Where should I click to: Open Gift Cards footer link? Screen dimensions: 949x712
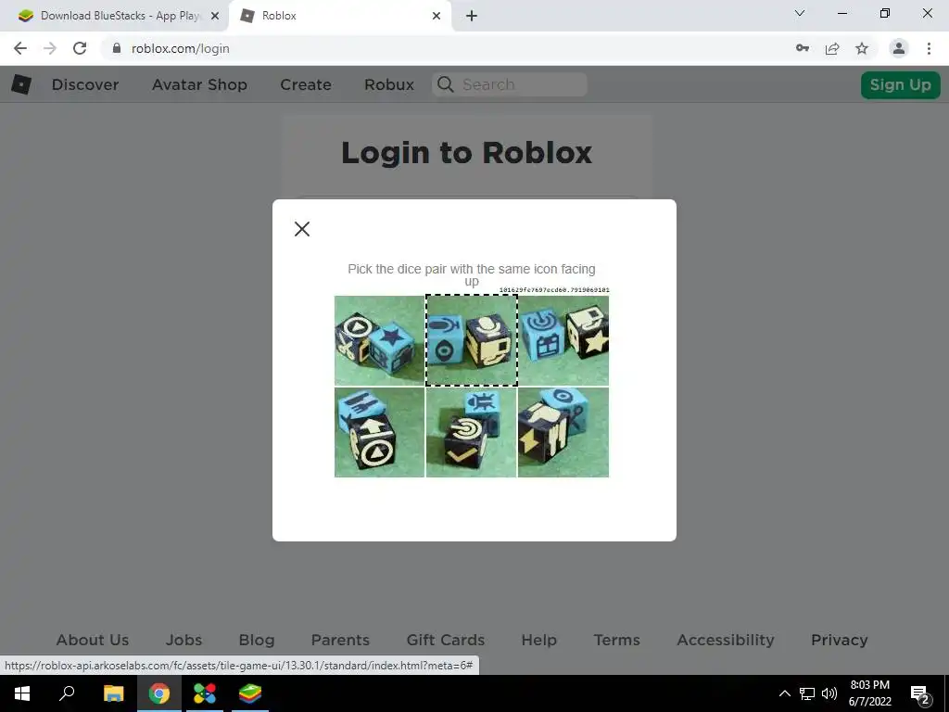446,640
